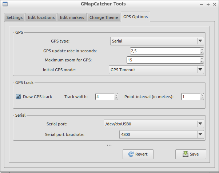Click the Maximum zoom for GPS field

(x=163, y=60)
